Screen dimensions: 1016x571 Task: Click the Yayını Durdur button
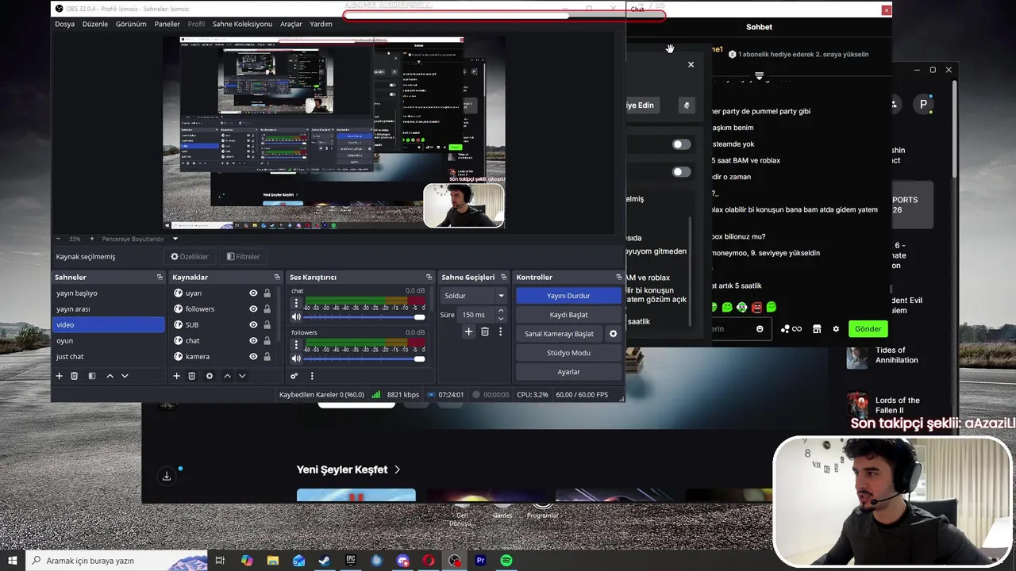tap(568, 296)
